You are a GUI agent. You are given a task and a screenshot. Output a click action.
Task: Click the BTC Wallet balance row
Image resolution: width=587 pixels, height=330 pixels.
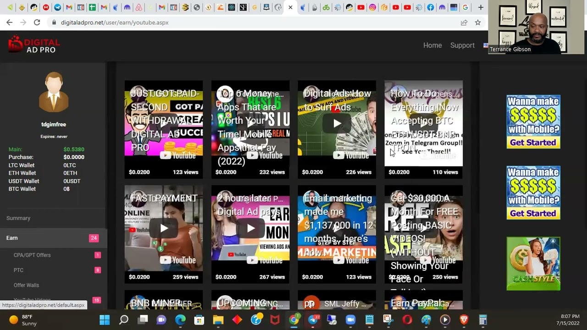46,189
